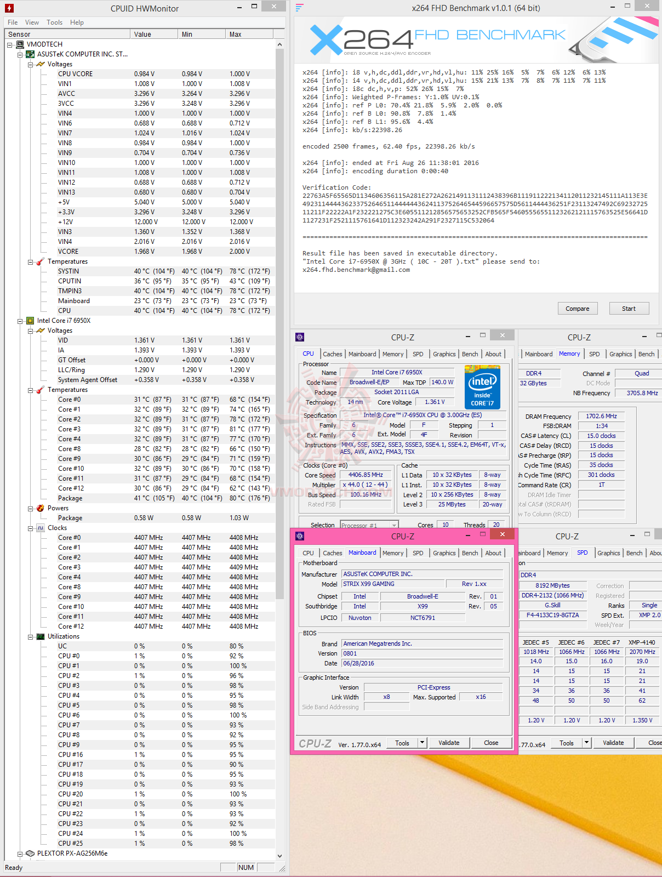The width and height of the screenshot is (662, 877).
Task: Click the x264 FHD Benchmark title bar icon
Action: [x=299, y=8]
